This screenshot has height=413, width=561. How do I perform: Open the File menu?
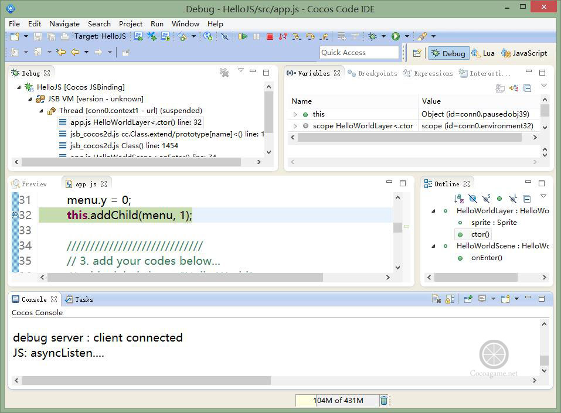(x=14, y=24)
